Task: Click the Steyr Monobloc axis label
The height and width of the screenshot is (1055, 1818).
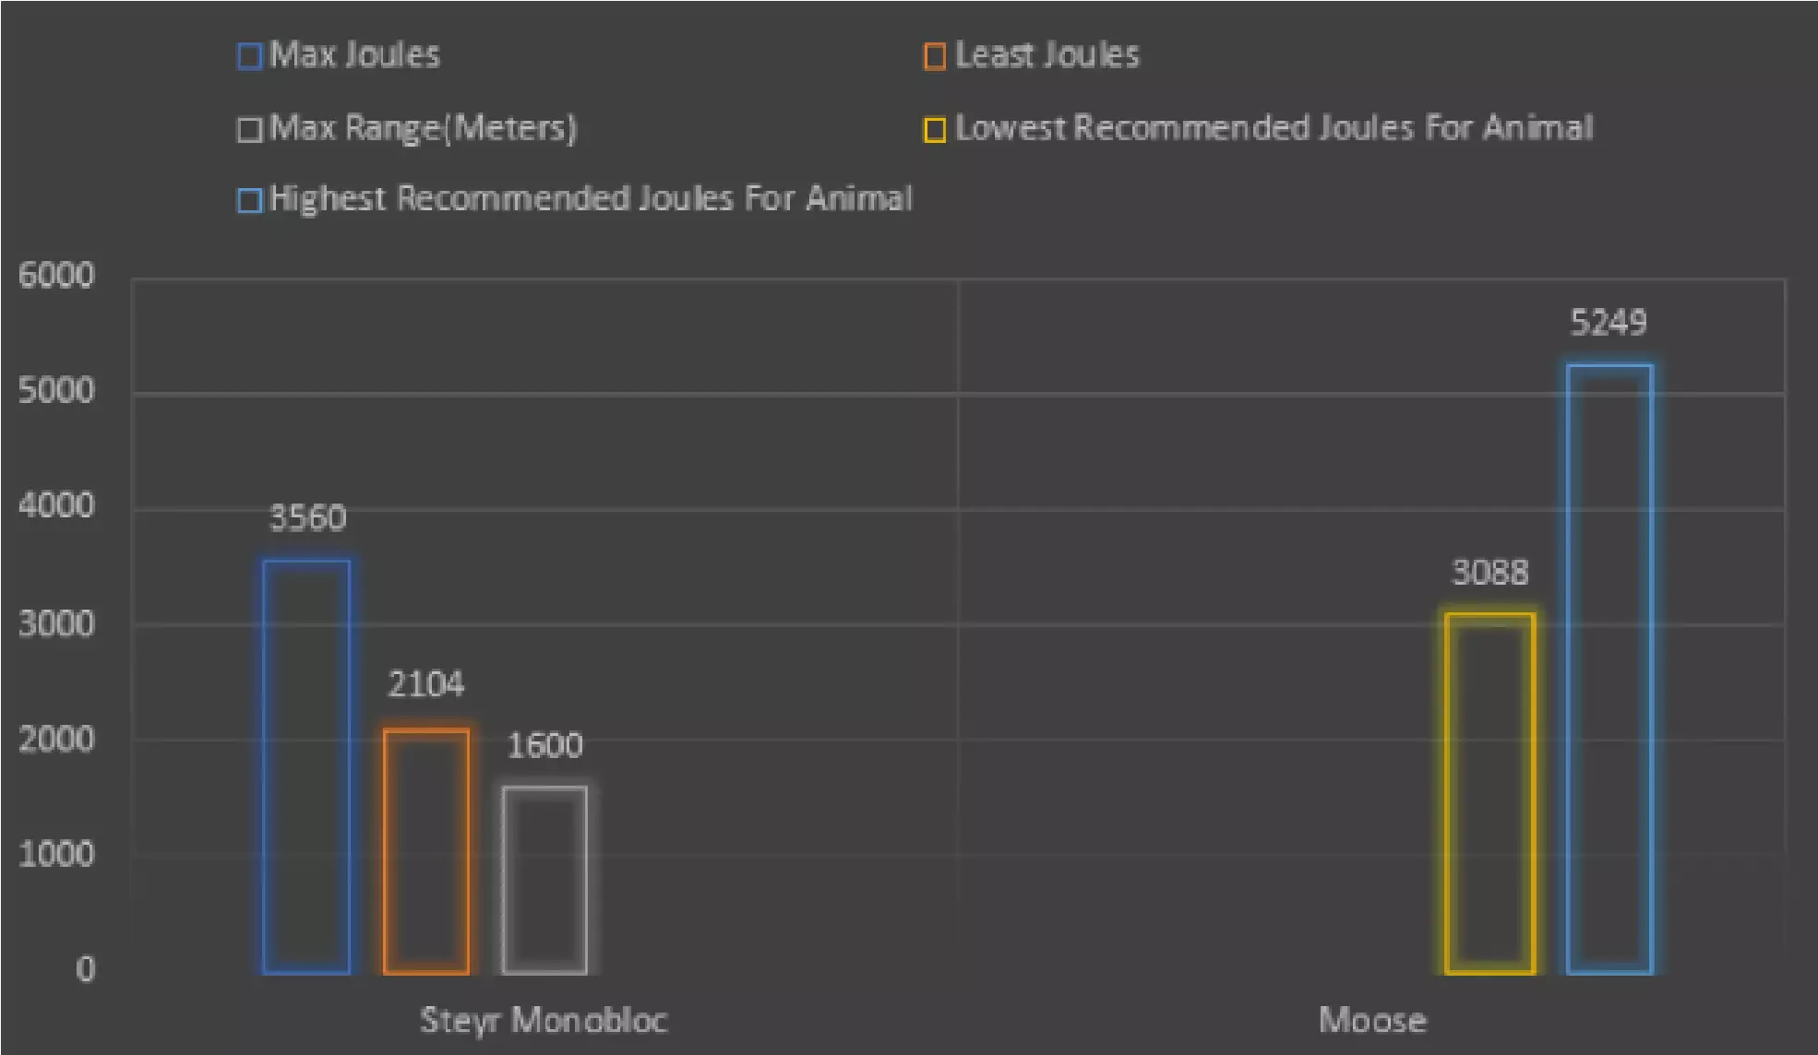Action: (544, 1020)
